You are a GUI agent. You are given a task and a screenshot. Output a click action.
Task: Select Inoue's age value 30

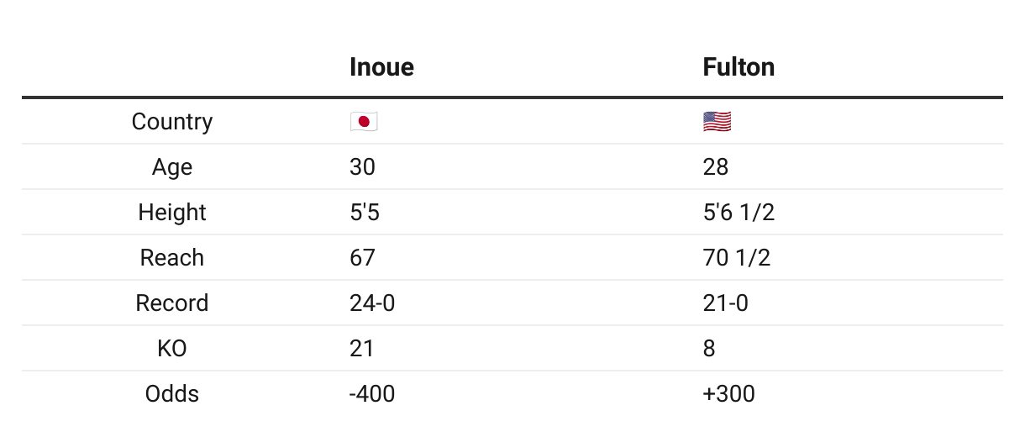362,167
